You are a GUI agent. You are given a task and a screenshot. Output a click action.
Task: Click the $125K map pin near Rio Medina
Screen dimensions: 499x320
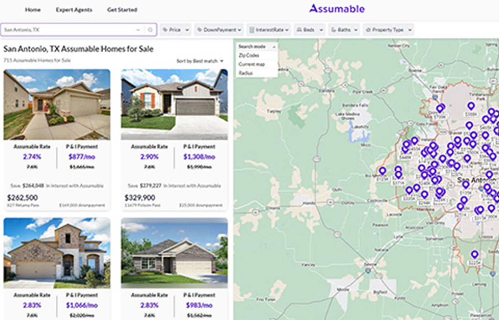382,171
